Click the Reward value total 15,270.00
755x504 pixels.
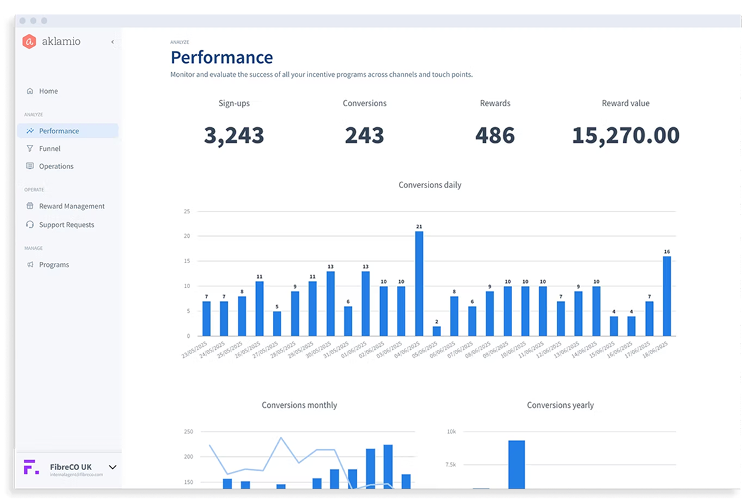(625, 135)
